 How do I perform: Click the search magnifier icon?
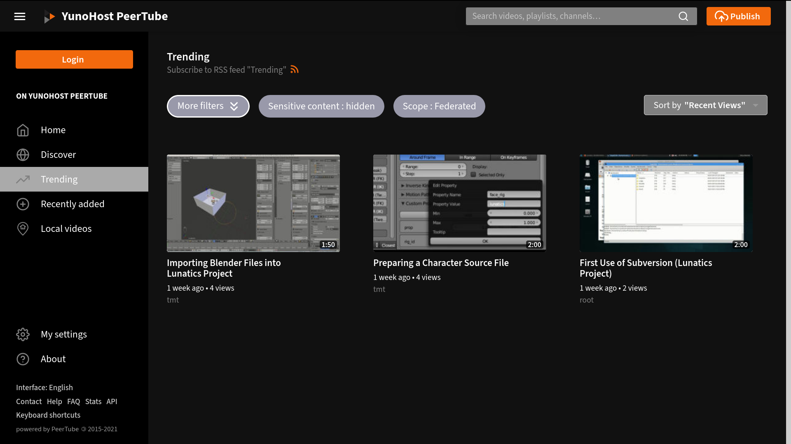683,16
